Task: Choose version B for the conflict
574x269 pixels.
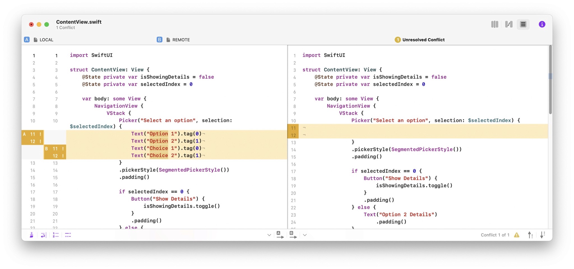Action: (293, 235)
